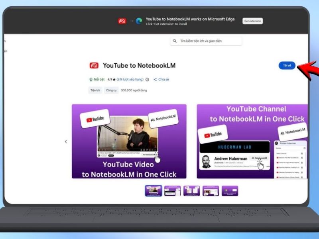319x239 pixels.
Task: Select the third carousel thumbnail
Action: coord(191,191)
